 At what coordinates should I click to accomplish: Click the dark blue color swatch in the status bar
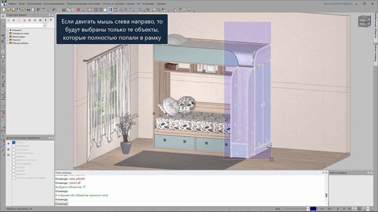pyautogui.click(x=314, y=208)
